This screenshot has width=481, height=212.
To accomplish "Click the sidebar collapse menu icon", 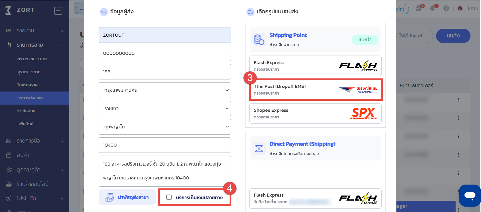I will 58,11.
